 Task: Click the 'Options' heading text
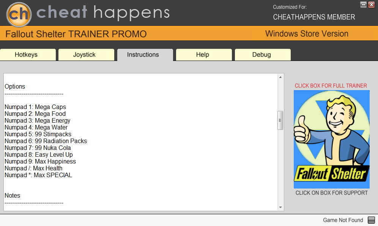(x=15, y=87)
